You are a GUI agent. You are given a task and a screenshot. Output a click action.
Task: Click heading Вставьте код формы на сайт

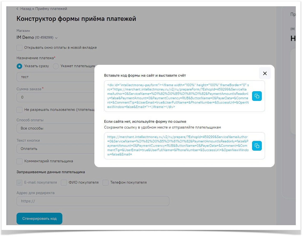click(145, 76)
